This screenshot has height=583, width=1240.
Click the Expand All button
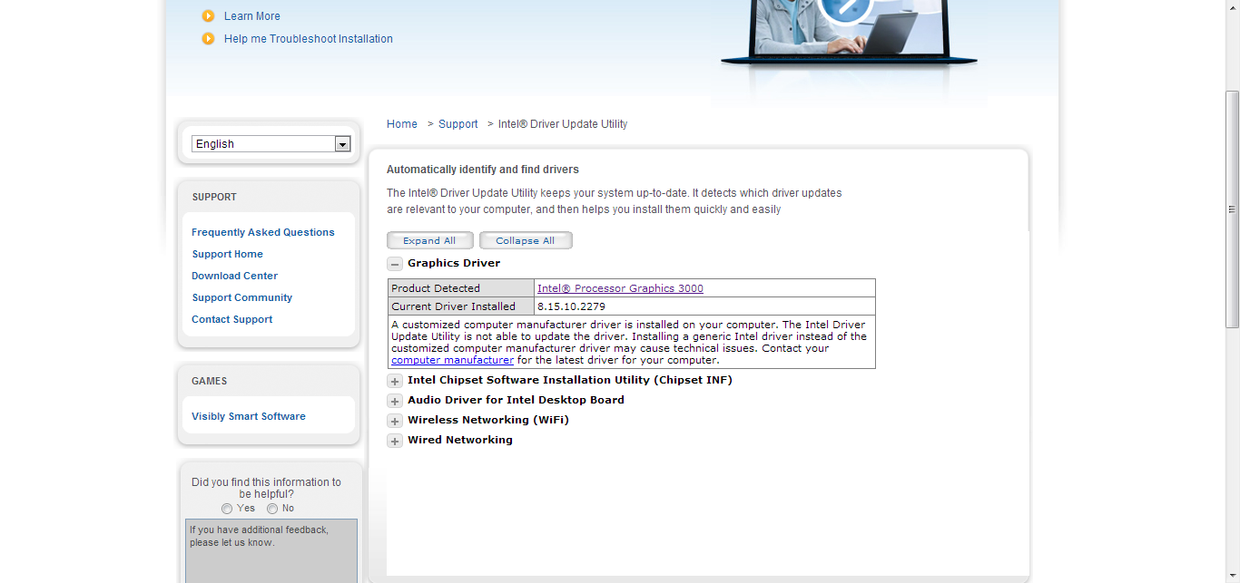point(429,240)
